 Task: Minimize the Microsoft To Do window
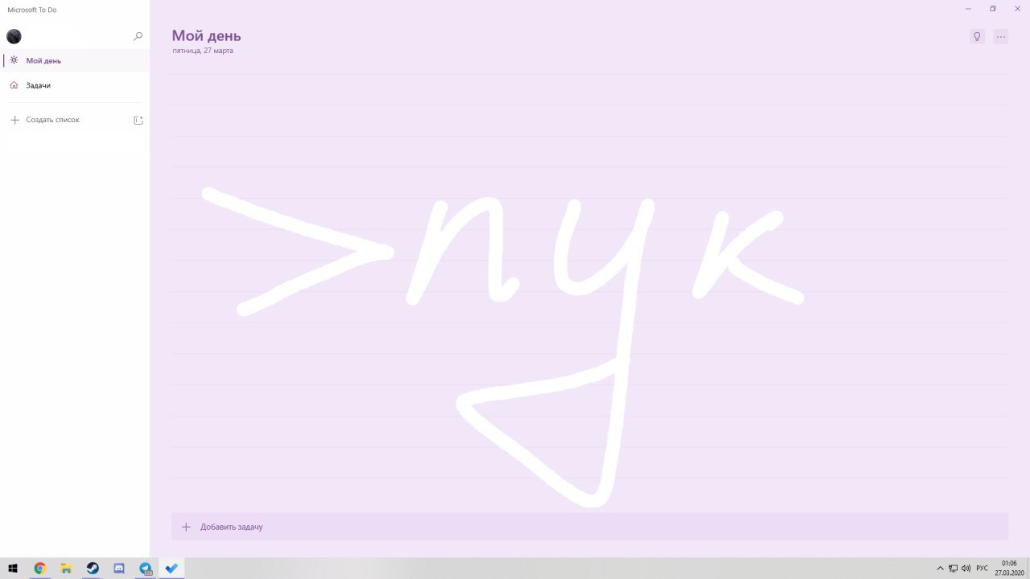point(968,9)
